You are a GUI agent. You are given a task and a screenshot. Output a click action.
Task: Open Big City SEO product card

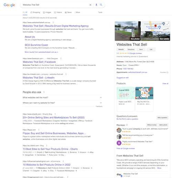tap(144, 99)
